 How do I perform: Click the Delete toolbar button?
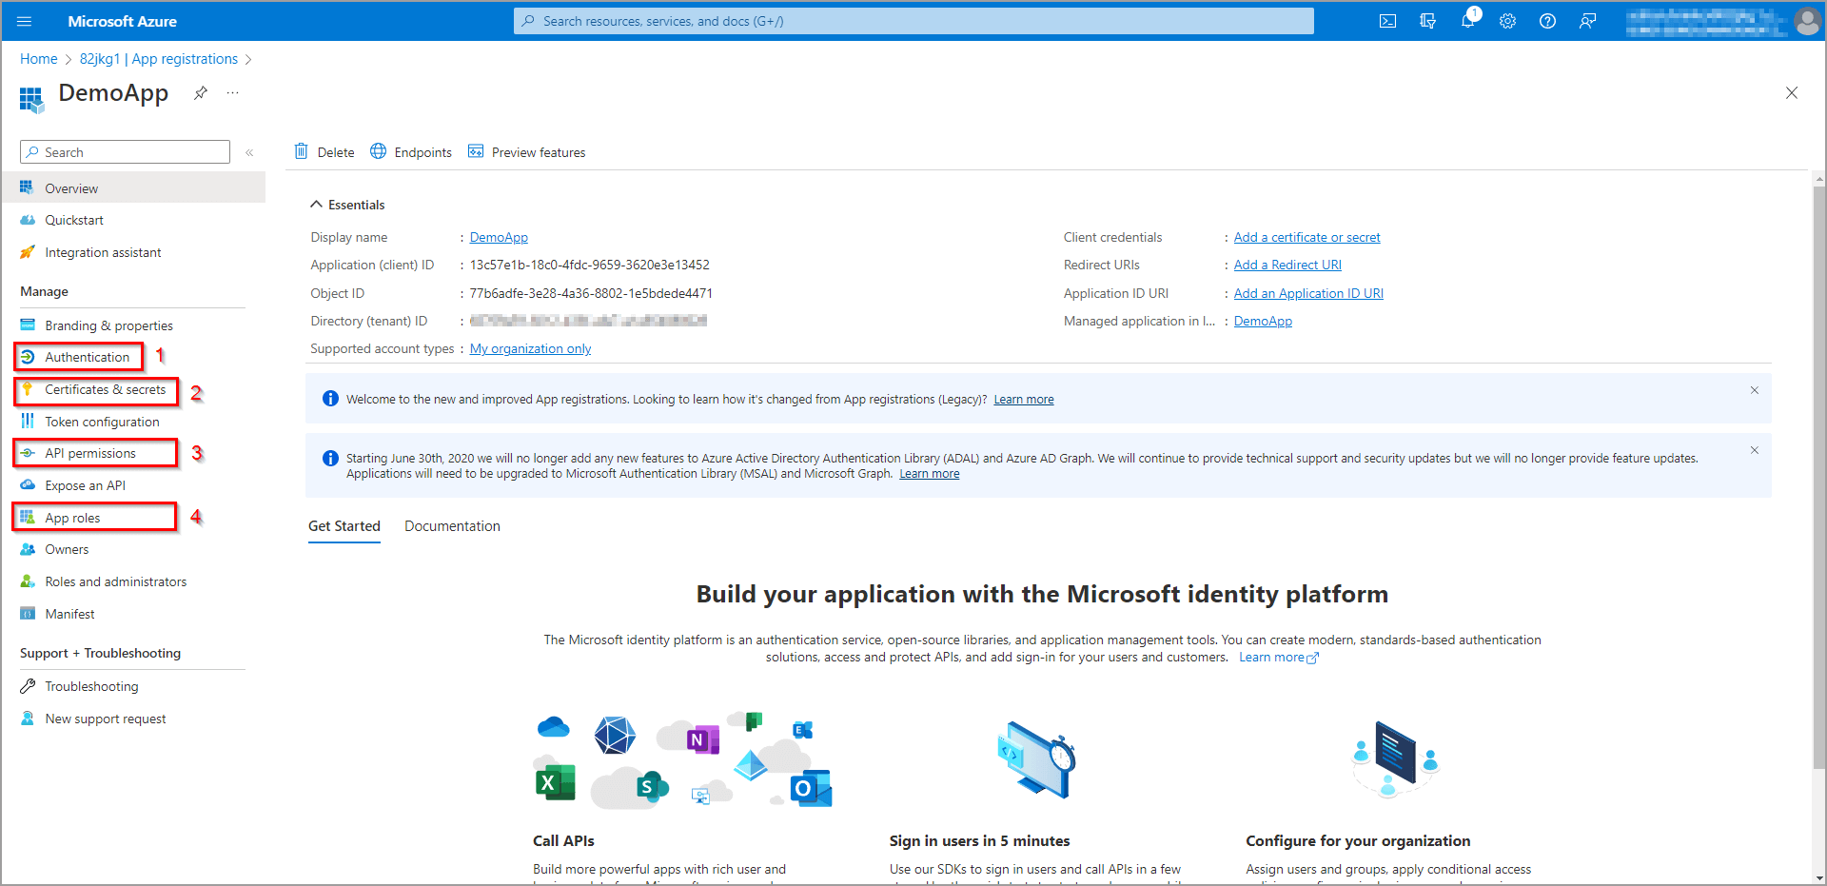pos(324,152)
